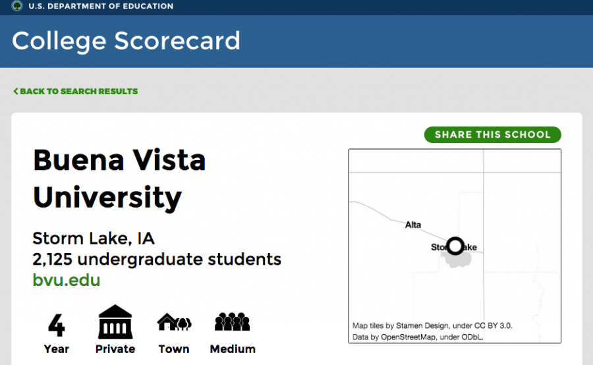Click the Medium size people icon
Screen dimensions: 593x365
coord(232,322)
